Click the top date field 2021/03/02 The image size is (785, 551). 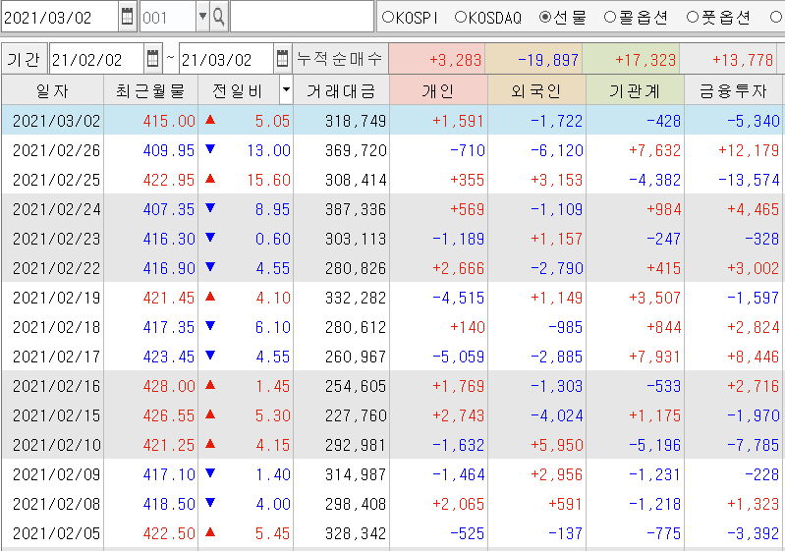60,17
